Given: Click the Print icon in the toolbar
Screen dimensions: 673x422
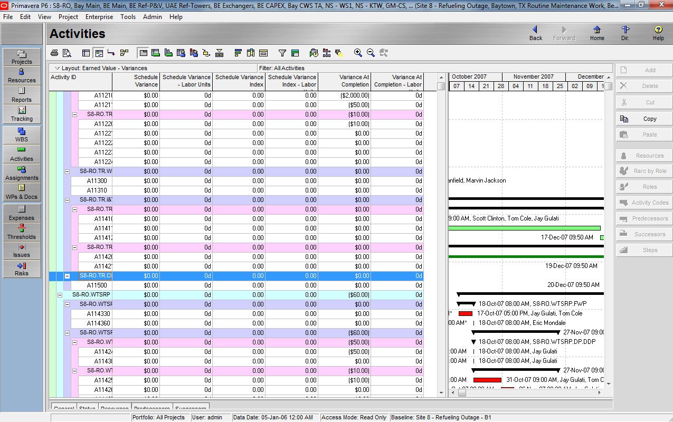Looking at the screenshot, I should click(x=54, y=53).
